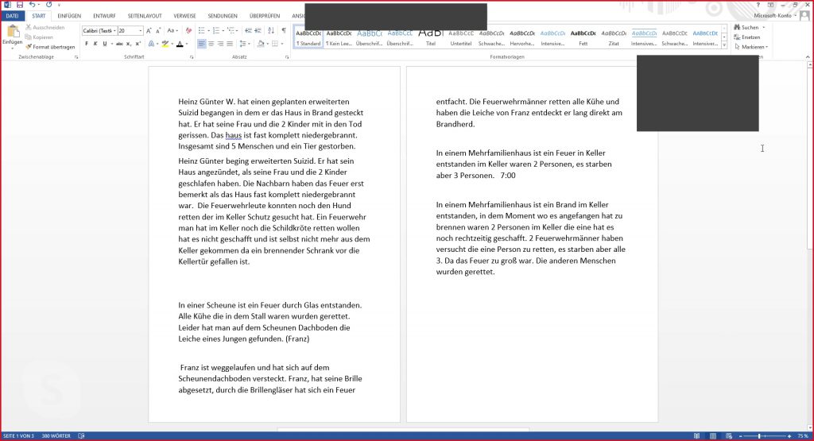
Task: Open the change case (Aa) dropdown
Action: pyautogui.click(x=172, y=31)
